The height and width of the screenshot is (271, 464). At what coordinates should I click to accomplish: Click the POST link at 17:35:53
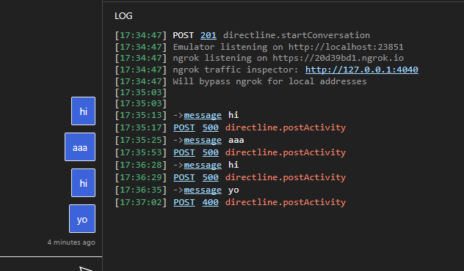point(184,152)
